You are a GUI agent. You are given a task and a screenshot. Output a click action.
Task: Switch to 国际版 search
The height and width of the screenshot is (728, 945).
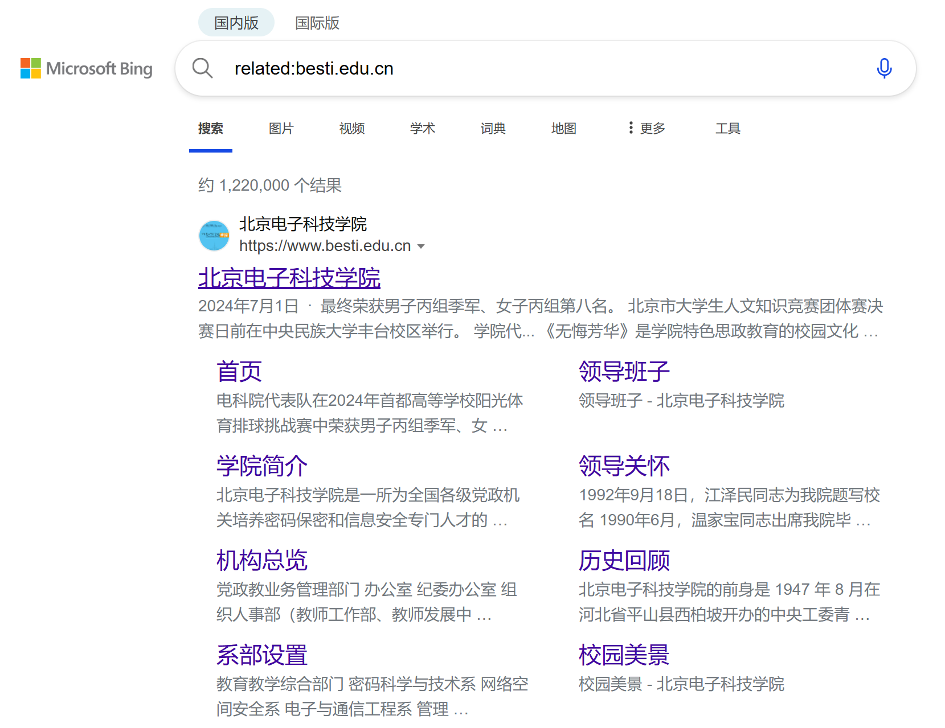[x=317, y=23]
